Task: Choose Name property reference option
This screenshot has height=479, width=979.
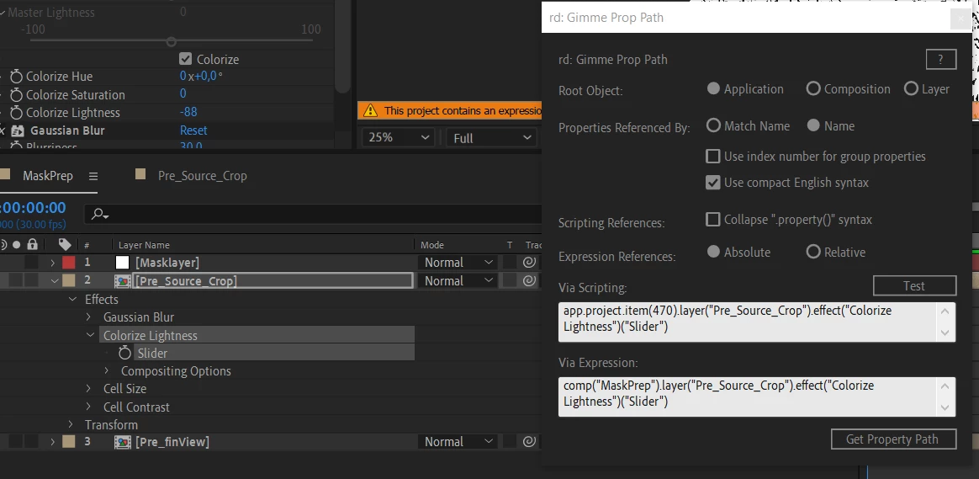Action: 813,125
